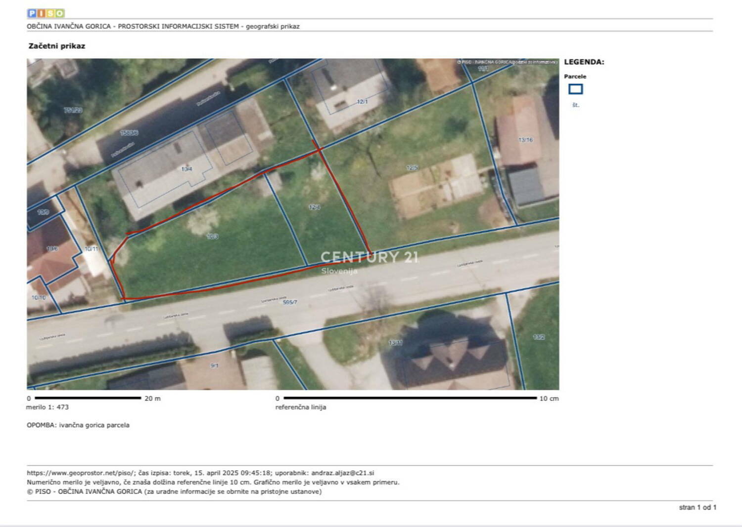Screen dimensions: 742x527
Task: Click the blue Parcele legend square symbol
Action: tap(575, 89)
